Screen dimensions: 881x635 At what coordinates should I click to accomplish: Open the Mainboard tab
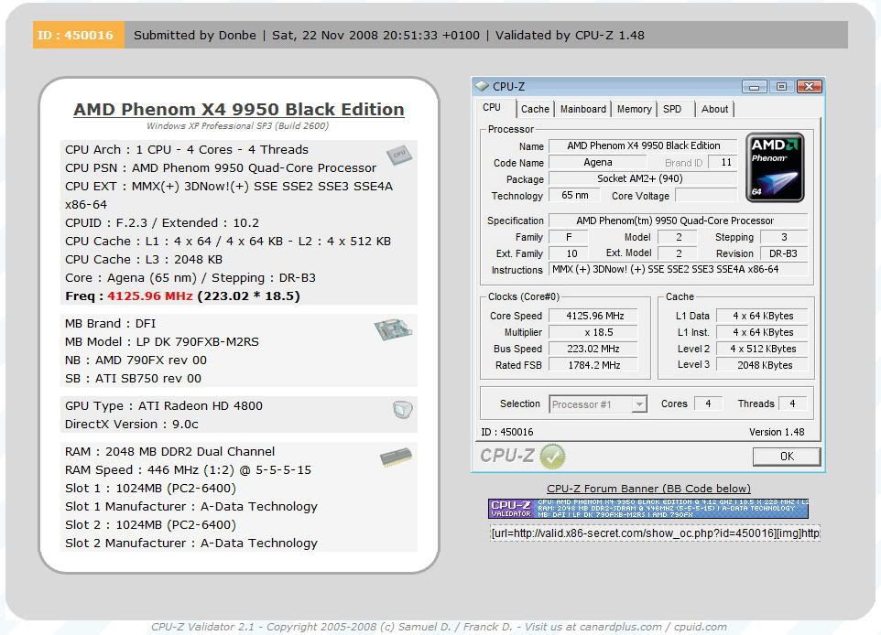click(582, 109)
